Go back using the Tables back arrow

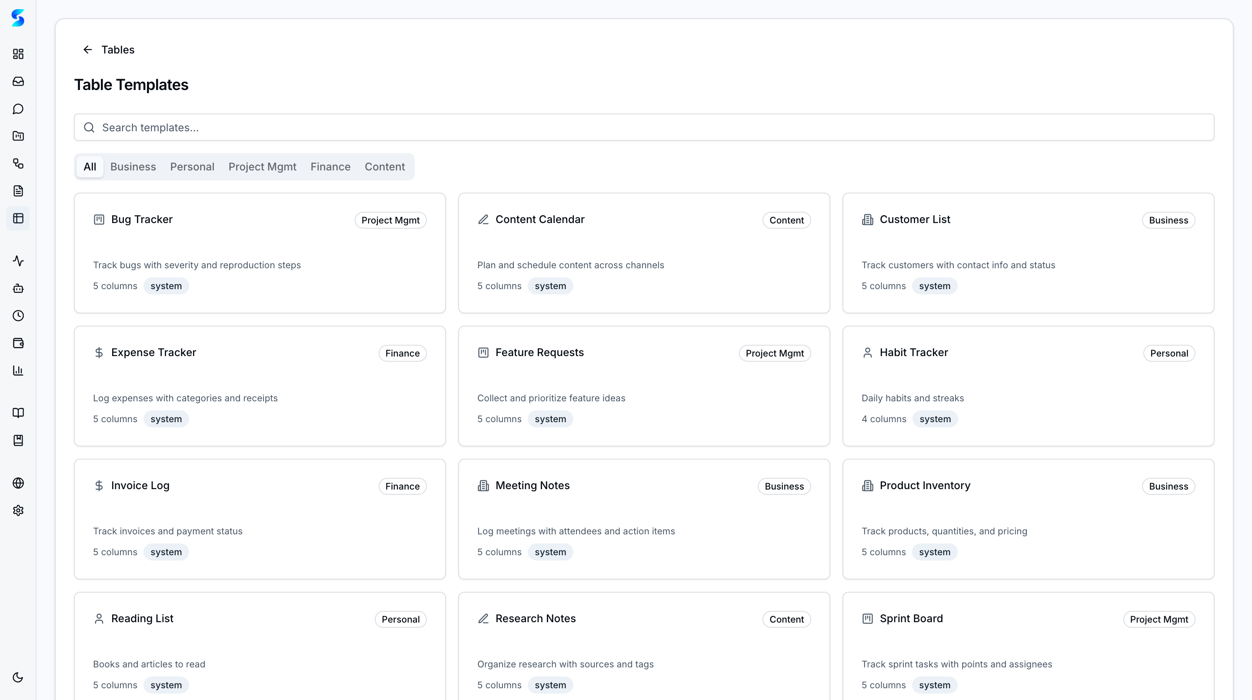tap(87, 49)
